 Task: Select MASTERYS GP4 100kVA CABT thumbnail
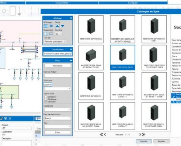pyautogui.click(x=154, y=29)
